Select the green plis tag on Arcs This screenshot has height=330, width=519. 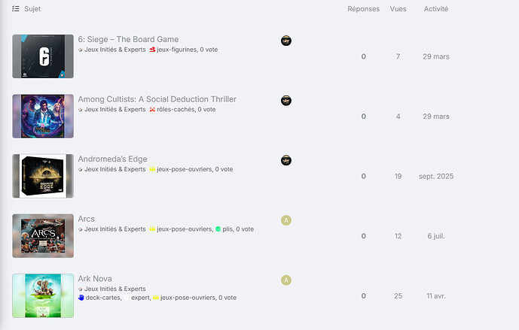224,229
